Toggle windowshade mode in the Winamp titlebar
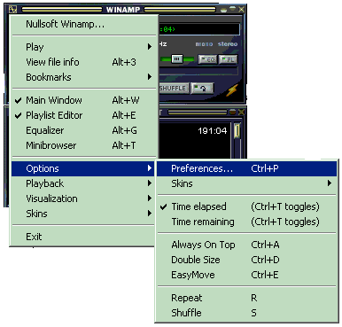The height and width of the screenshot is (327, 342). click(233, 9)
